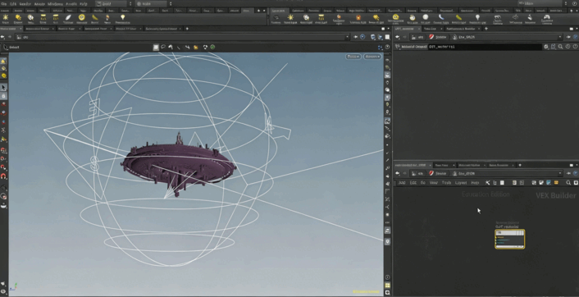The image size is (579, 297).
Task: Open the left shelf set options arrow
Action: coord(264,11)
